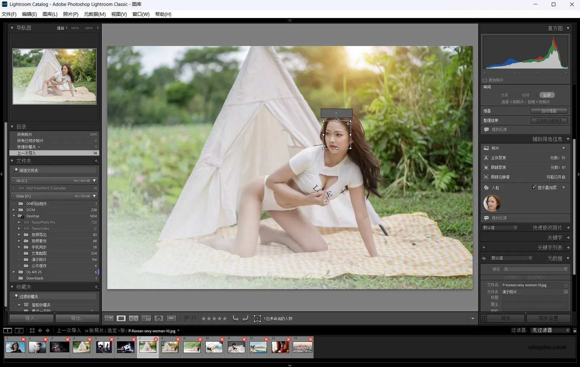Click the main window monitor icon 1
The width and height of the screenshot is (580, 367).
[8, 330]
